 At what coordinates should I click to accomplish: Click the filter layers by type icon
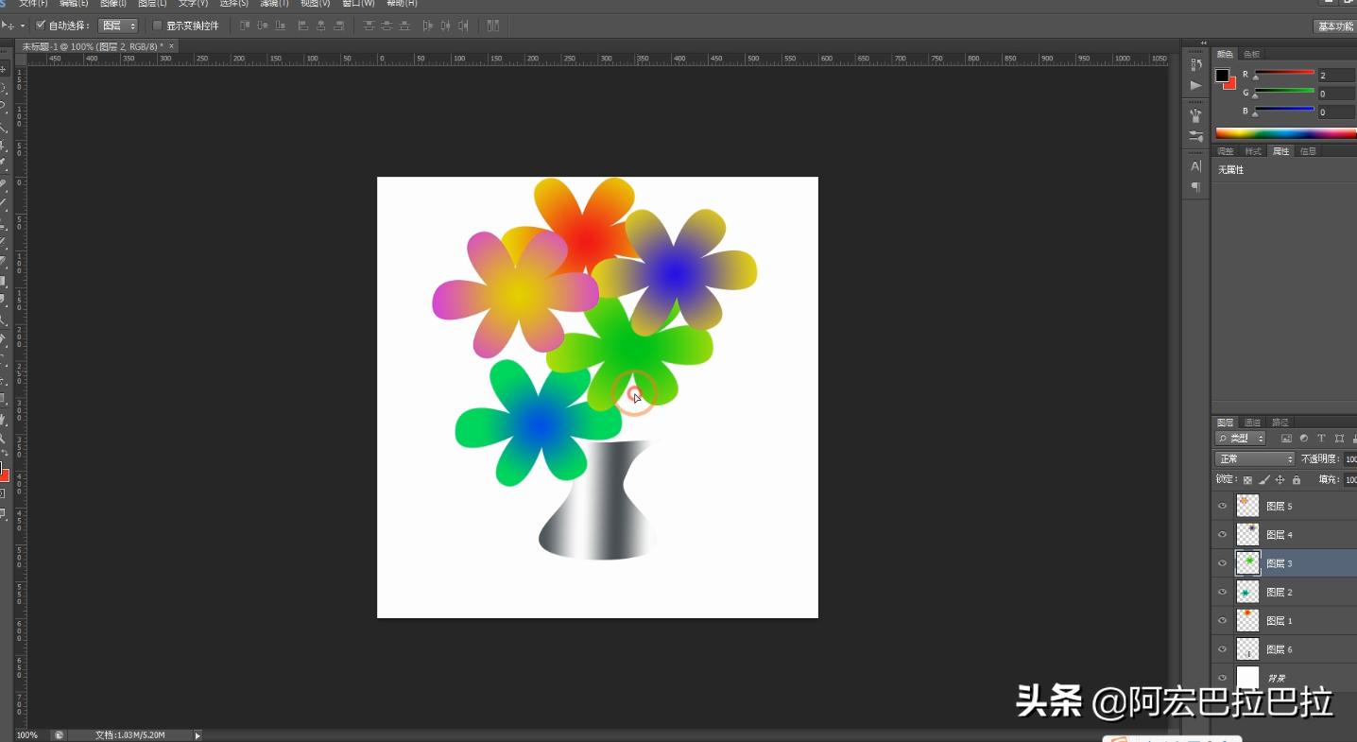pos(1286,438)
